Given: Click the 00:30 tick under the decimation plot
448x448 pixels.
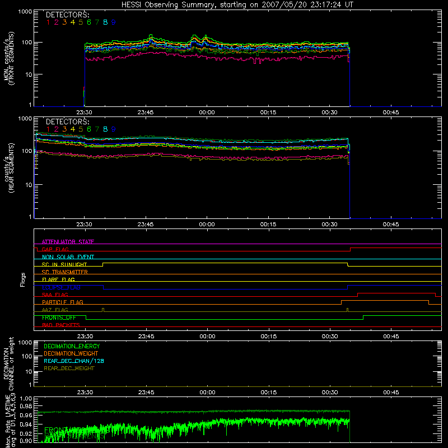Looking at the screenshot, I should click(330, 393).
